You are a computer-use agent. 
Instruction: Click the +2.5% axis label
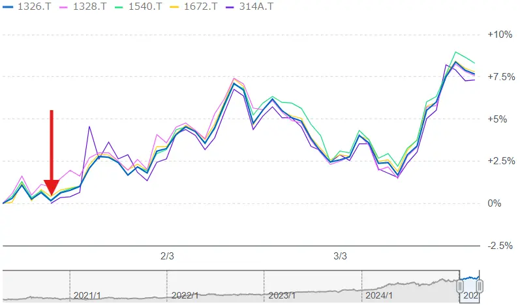click(501, 161)
